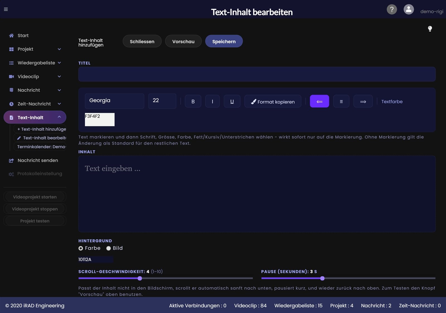Toggle underline formatting U button
This screenshot has width=446, height=313.
(x=232, y=101)
